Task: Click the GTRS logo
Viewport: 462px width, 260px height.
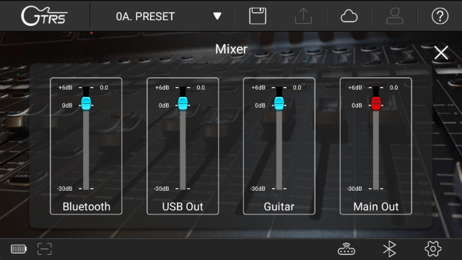Action: pos(44,16)
